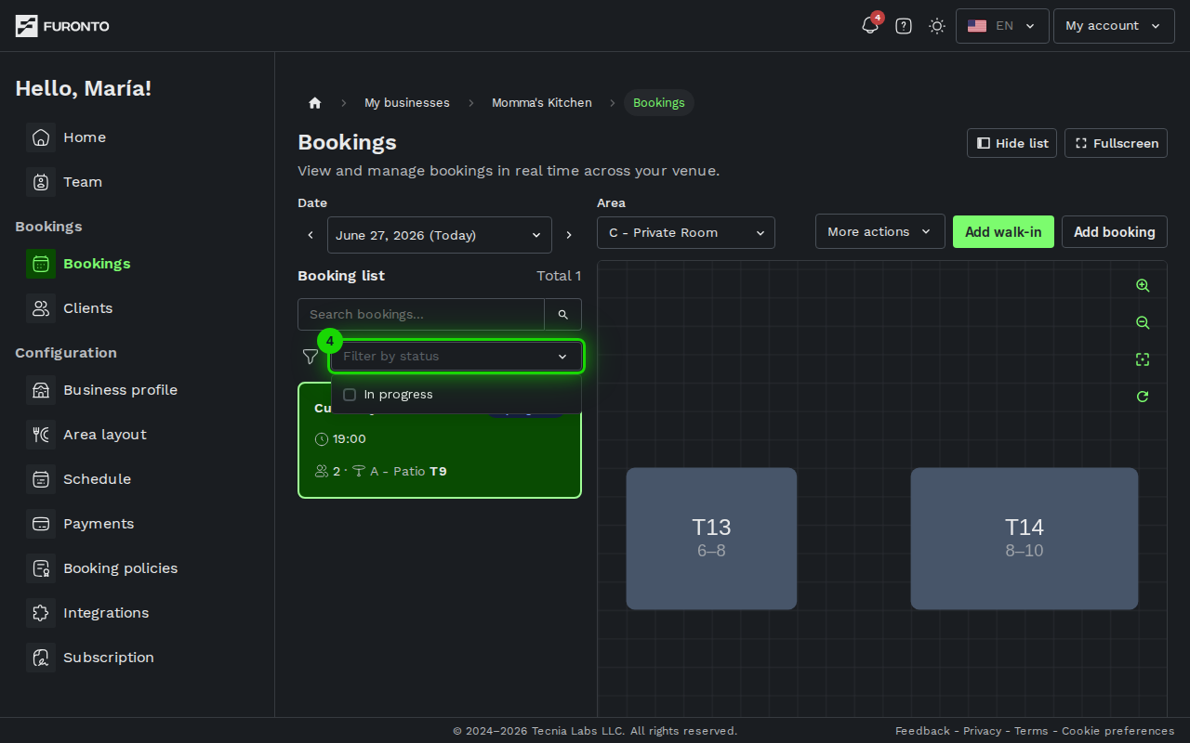Toggle the light/dark theme sun icon
The image size is (1190, 743).
click(937, 26)
